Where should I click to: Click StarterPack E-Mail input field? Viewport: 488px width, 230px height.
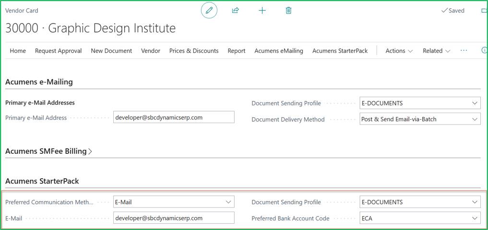[x=174, y=218]
